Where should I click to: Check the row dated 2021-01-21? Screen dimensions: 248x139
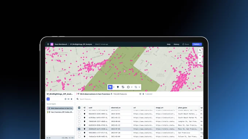(x=79, y=118)
